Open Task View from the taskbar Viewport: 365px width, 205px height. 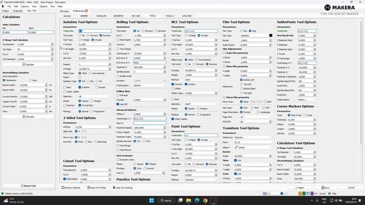180,200
